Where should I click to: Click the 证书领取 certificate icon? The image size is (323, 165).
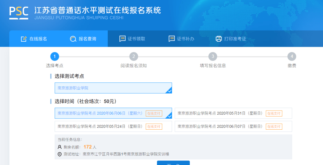click(122, 39)
